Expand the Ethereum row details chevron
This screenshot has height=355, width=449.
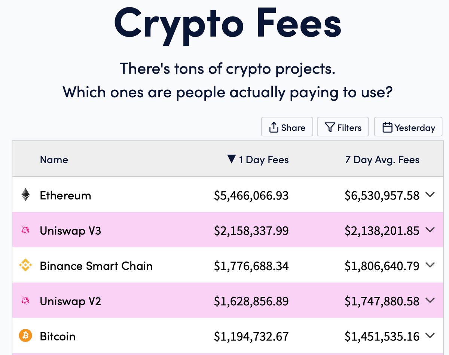pyautogui.click(x=430, y=195)
